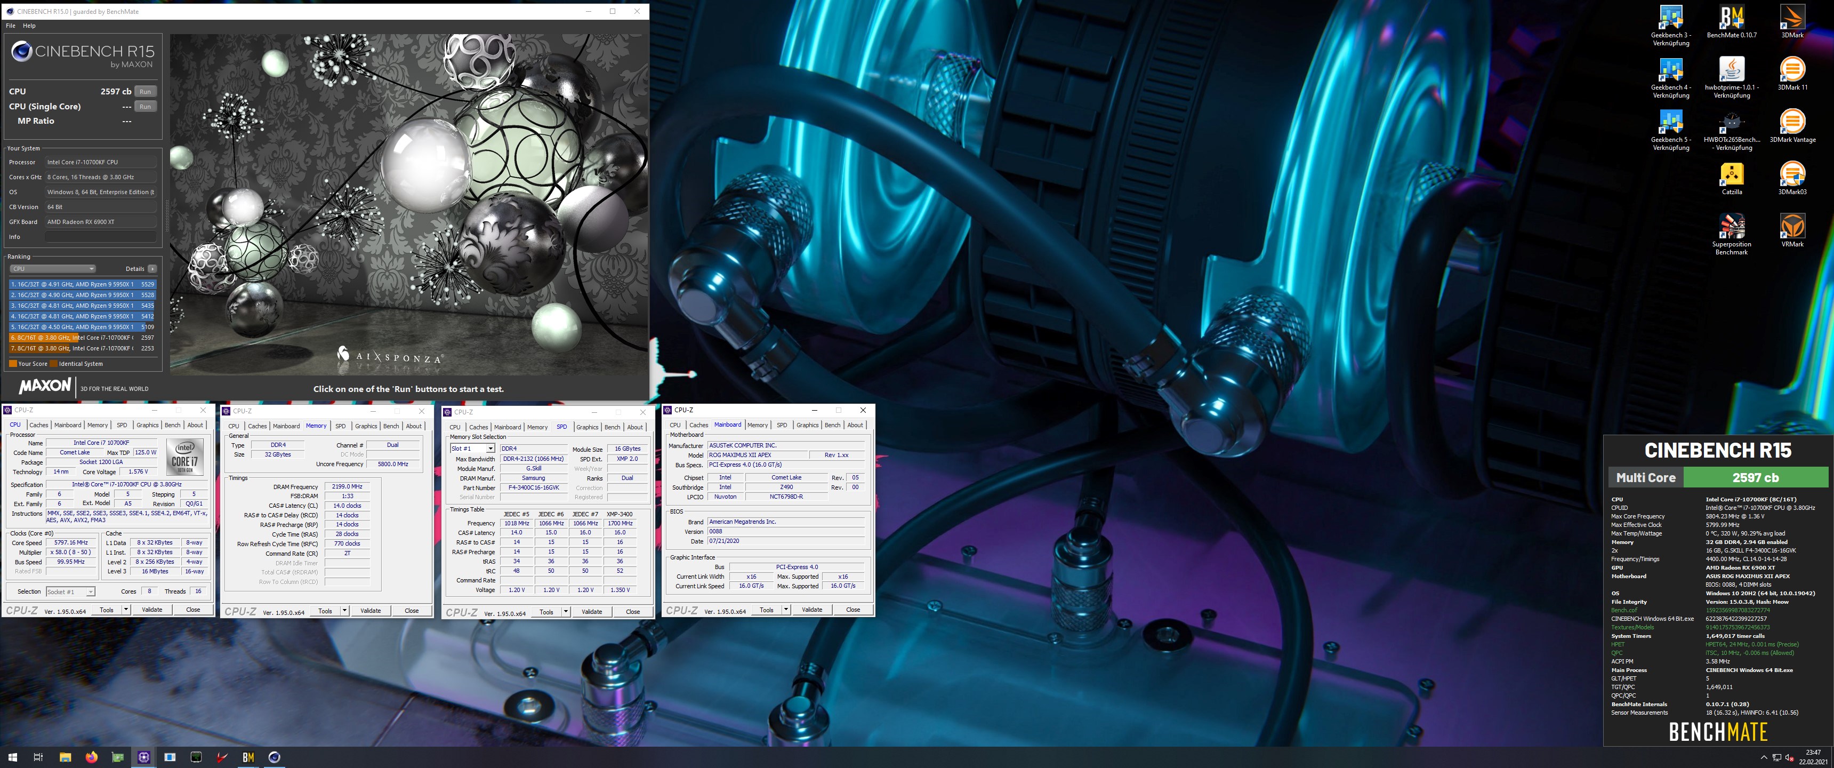This screenshot has width=1834, height=768.
Task: Show hidden system tray icons
Action: pos(1764,757)
